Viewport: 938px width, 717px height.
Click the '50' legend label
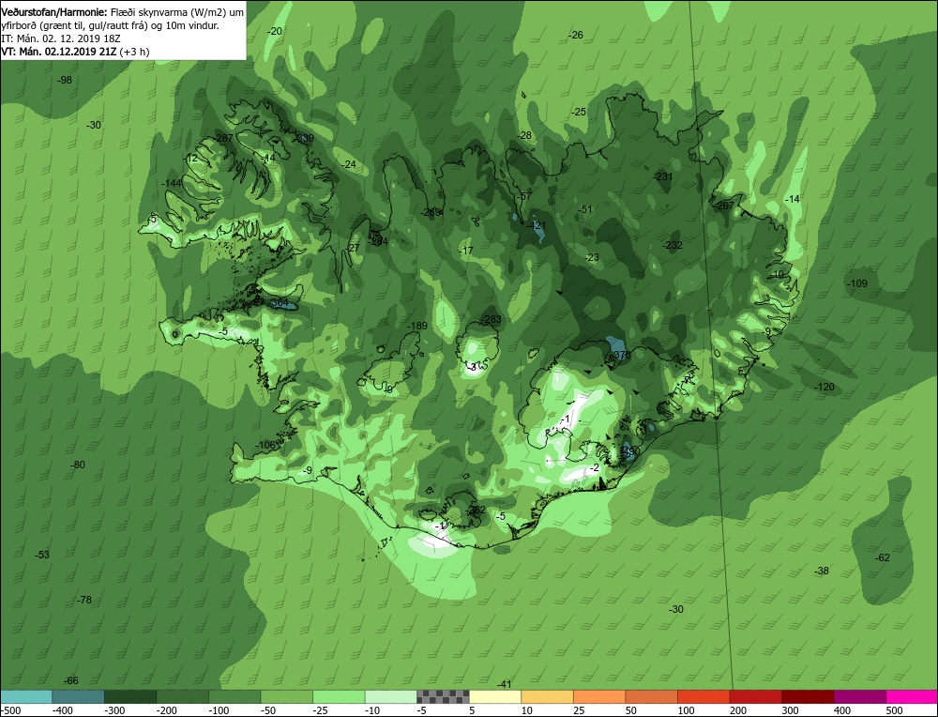click(x=633, y=710)
